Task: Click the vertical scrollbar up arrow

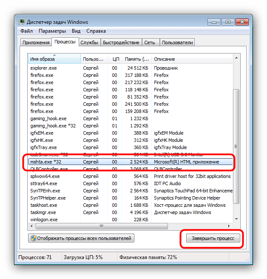Action: (236, 58)
